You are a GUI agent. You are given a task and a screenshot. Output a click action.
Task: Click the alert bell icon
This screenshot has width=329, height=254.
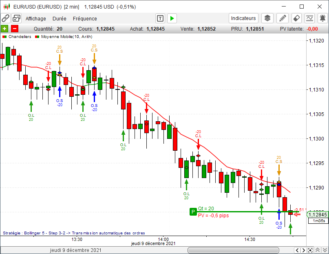pyautogui.click(x=322, y=18)
